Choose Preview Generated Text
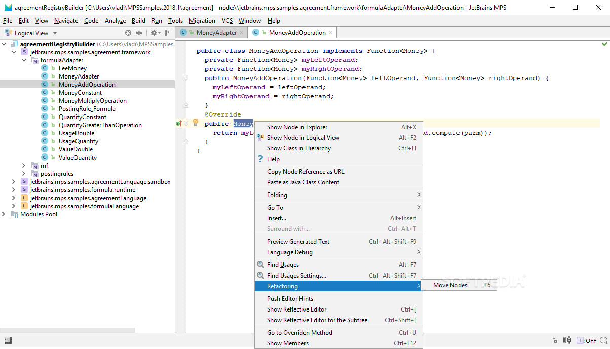This screenshot has height=349, width=610. coord(338,242)
